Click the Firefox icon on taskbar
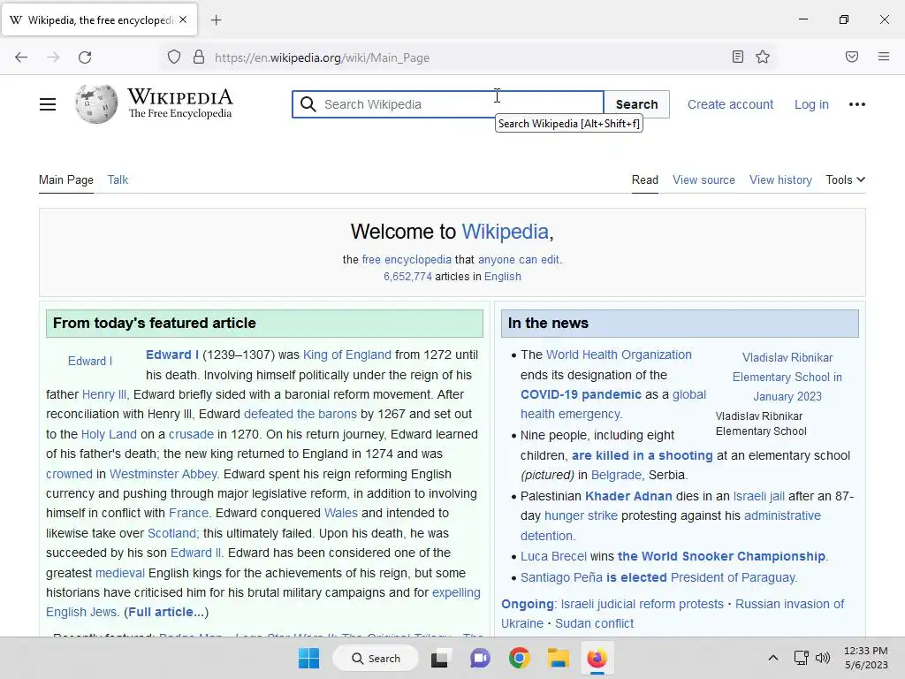This screenshot has height=679, width=905. point(597,658)
